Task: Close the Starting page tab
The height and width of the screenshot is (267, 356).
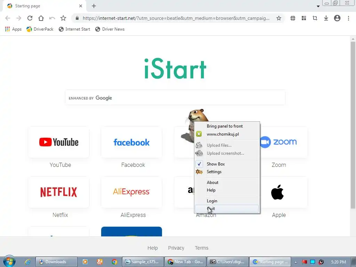Action: click(81, 6)
